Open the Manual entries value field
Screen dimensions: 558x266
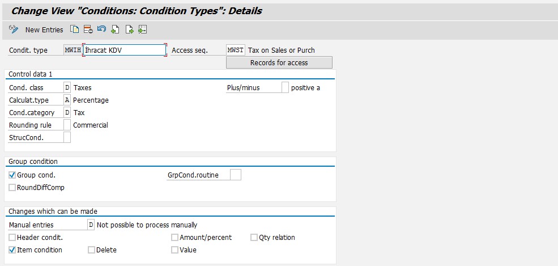coord(91,225)
